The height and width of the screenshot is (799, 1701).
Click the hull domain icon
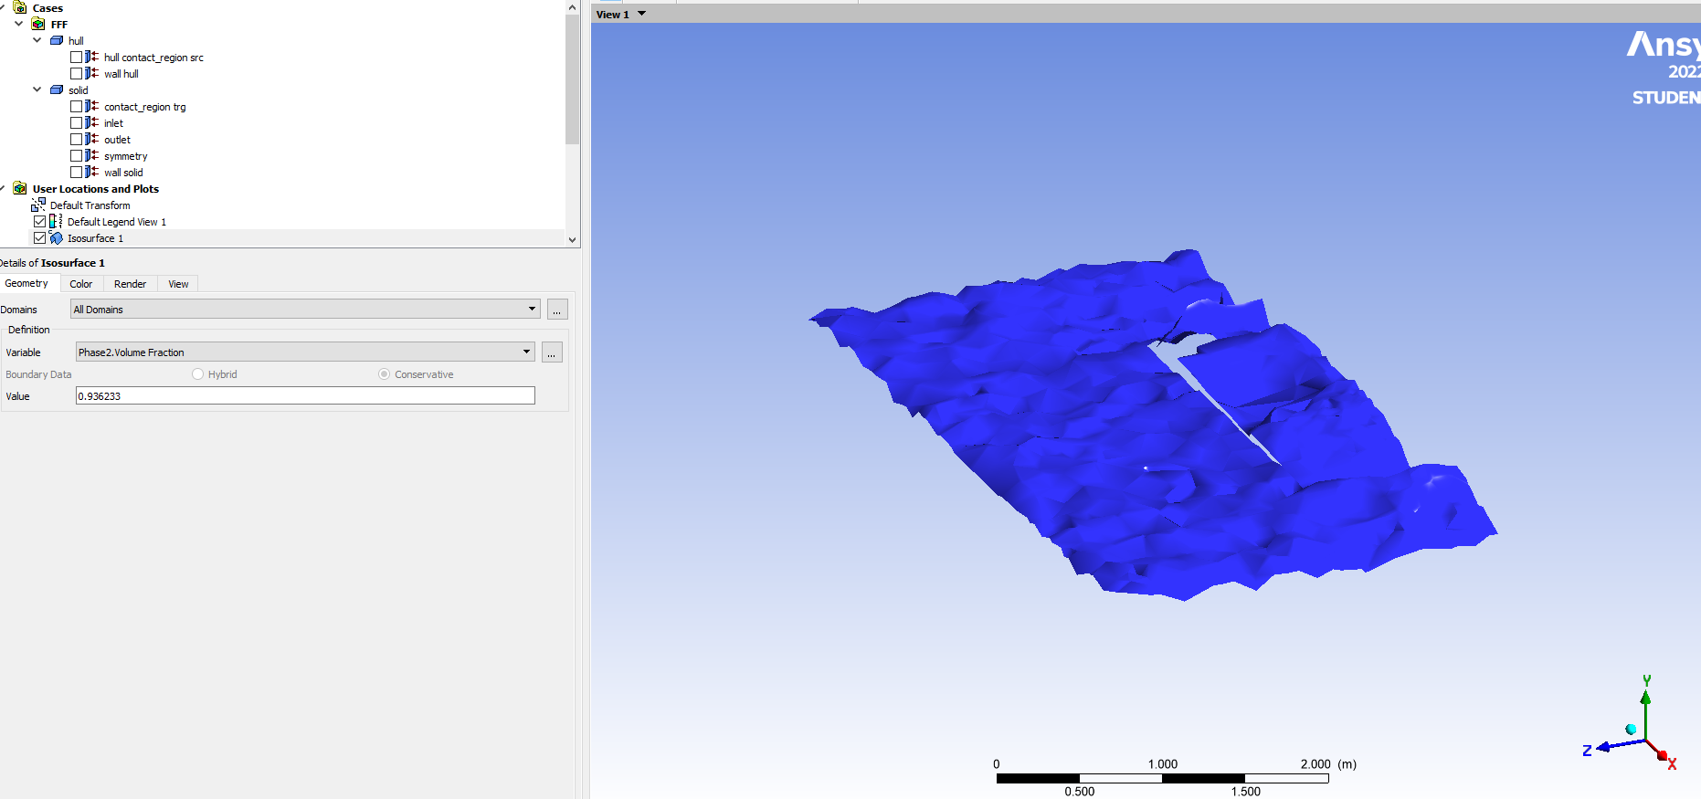(57, 41)
